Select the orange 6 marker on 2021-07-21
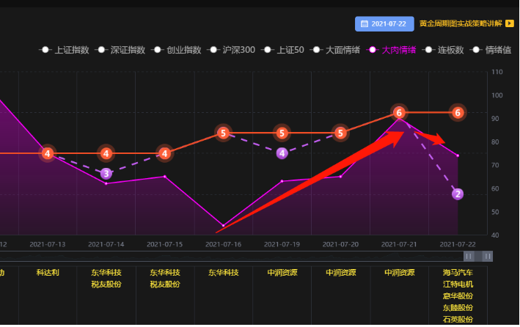 pos(399,112)
